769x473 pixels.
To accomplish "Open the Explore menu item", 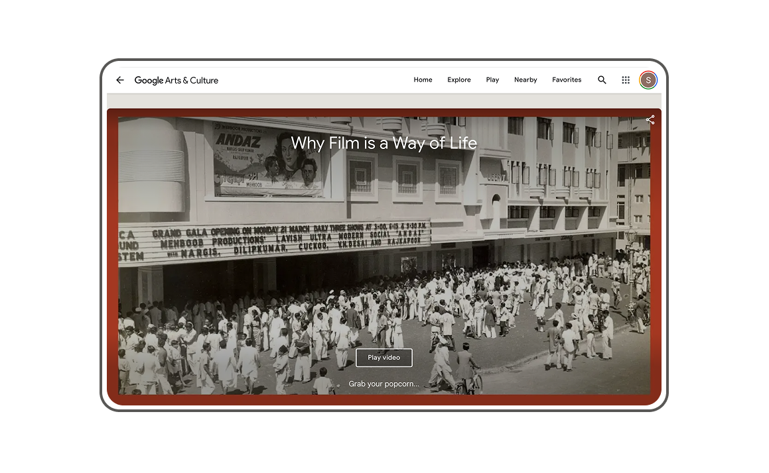I will click(458, 80).
